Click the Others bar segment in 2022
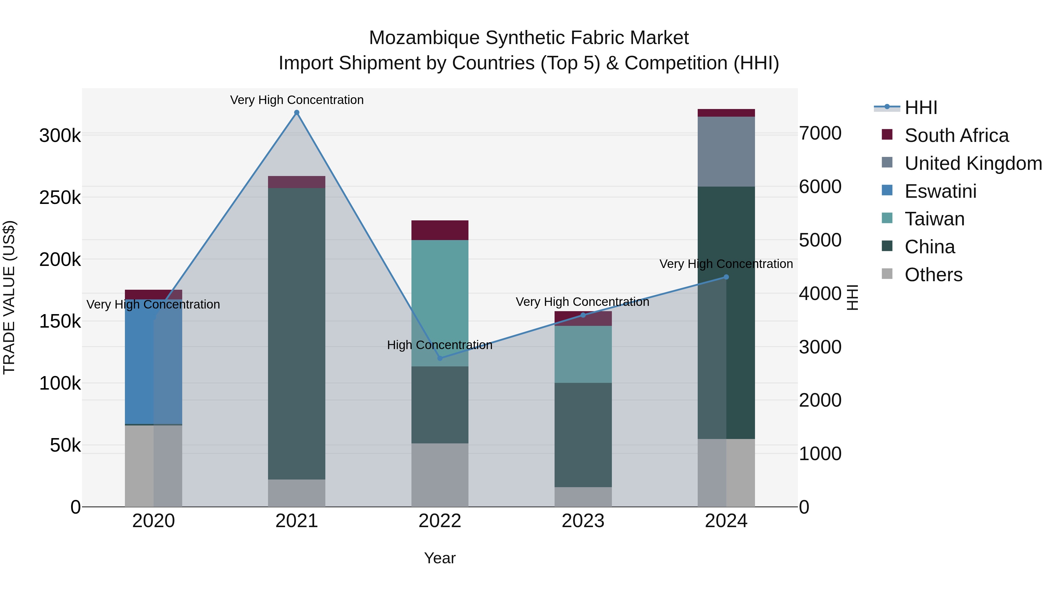 (x=440, y=475)
